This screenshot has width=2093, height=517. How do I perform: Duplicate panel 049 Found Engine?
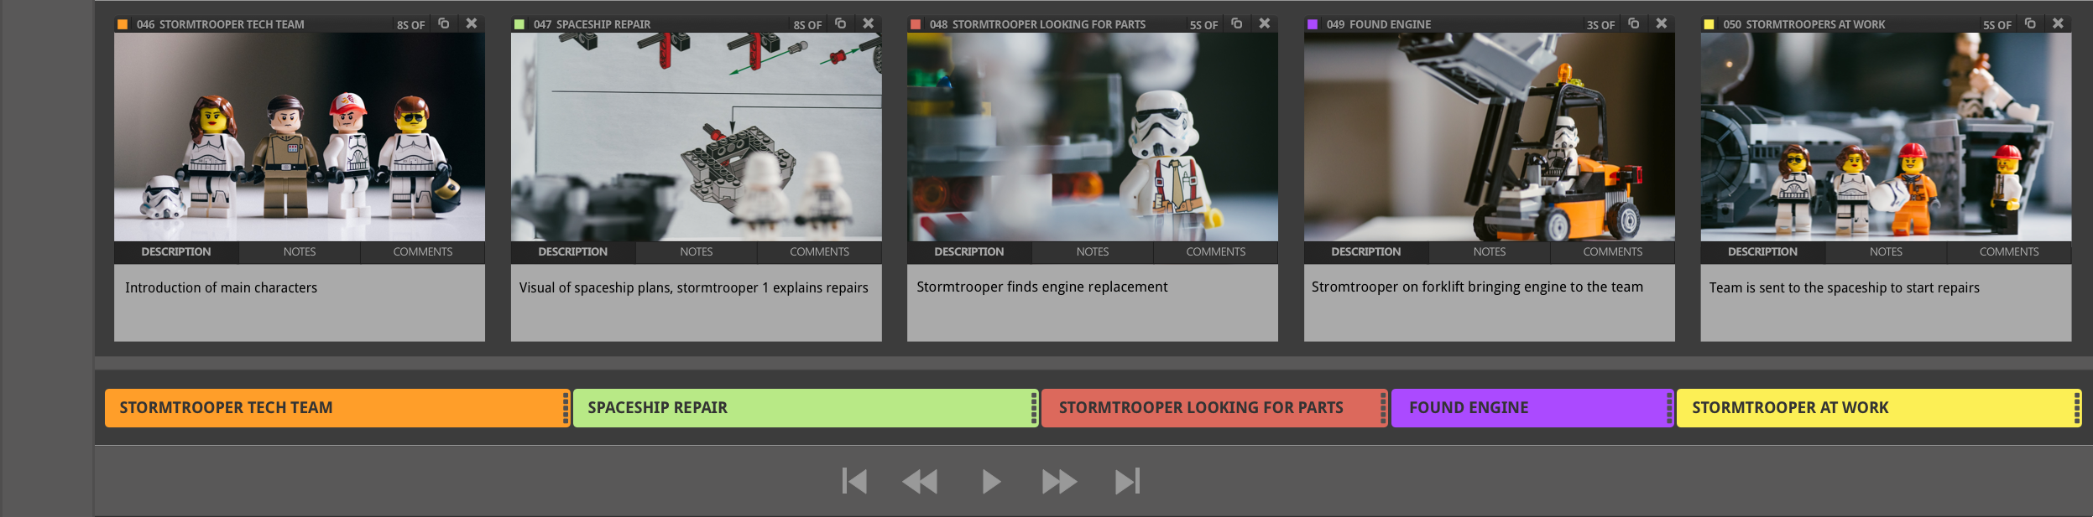tap(1633, 23)
